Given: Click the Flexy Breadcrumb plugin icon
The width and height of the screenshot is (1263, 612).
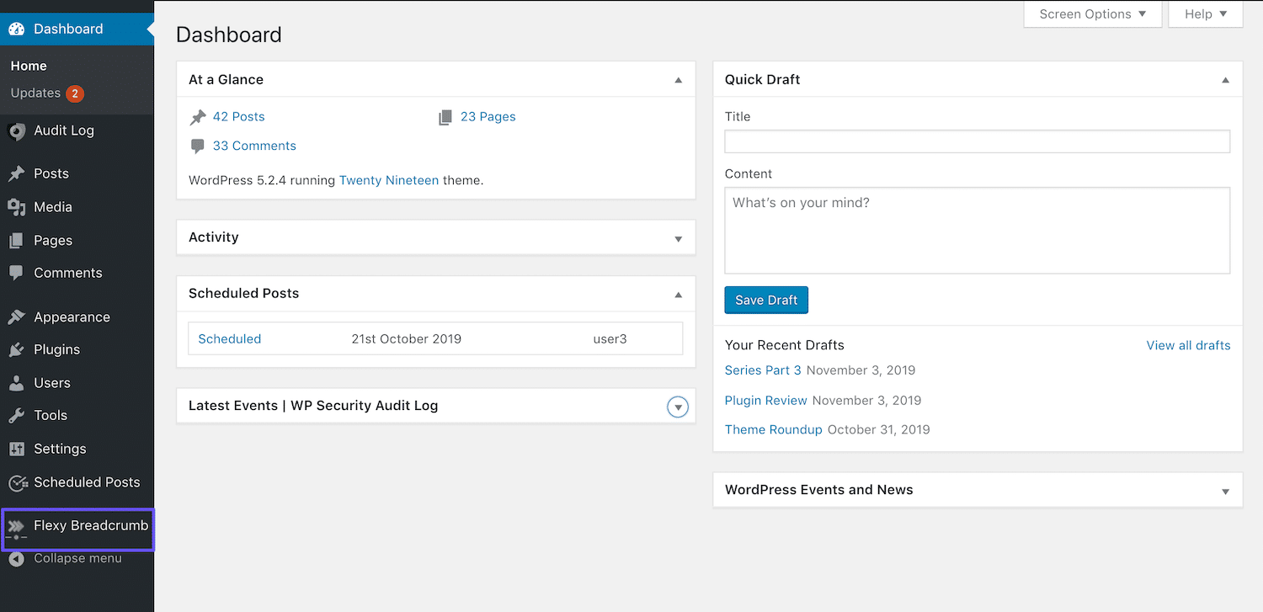Looking at the screenshot, I should point(17,525).
